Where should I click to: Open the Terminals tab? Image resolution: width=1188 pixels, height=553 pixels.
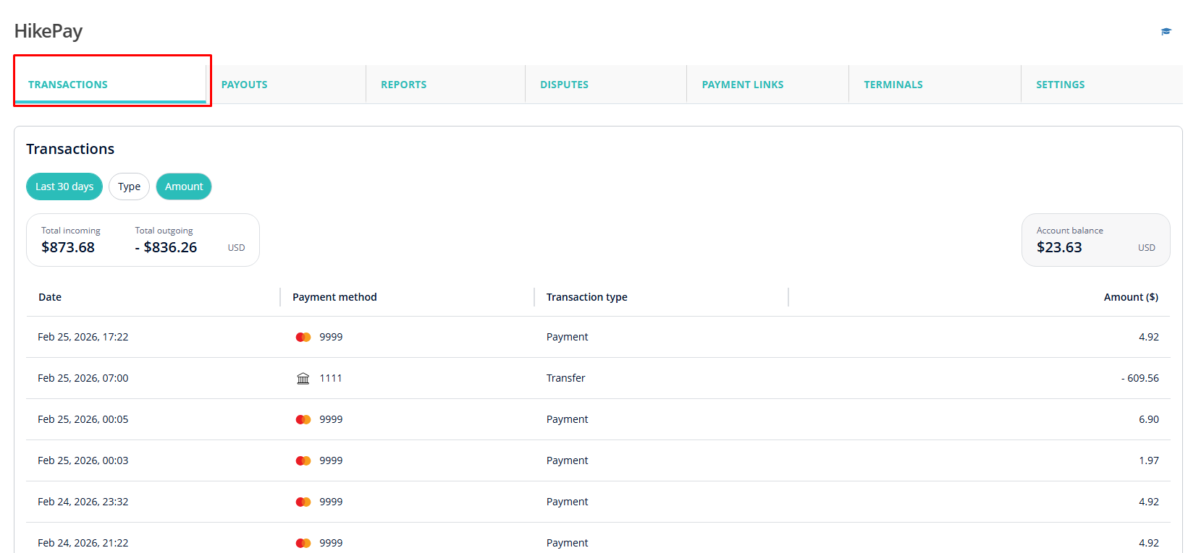point(893,85)
